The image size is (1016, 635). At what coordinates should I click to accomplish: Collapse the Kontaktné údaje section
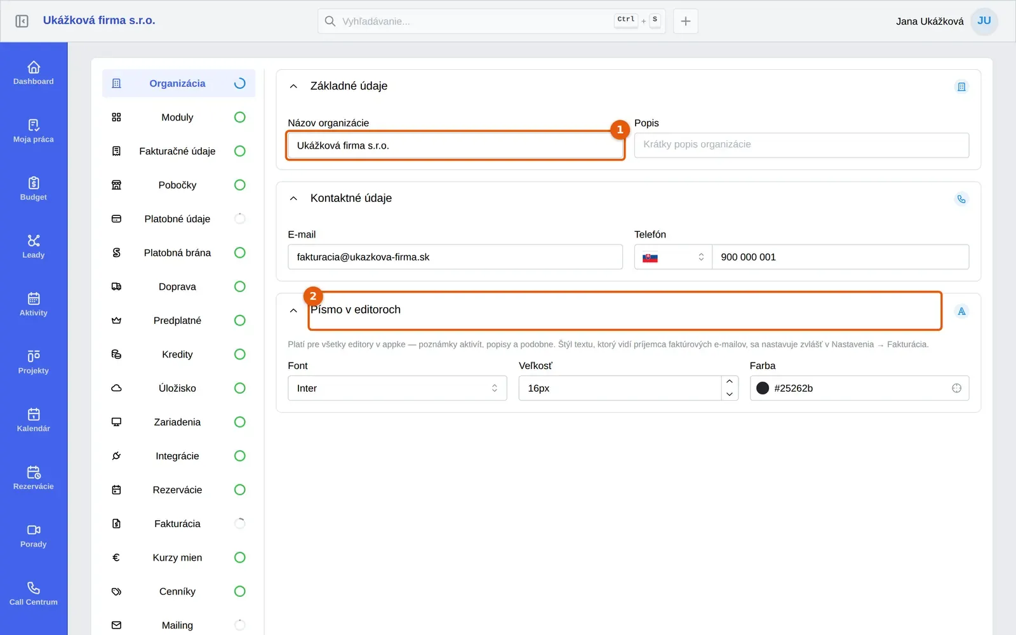[x=293, y=199]
